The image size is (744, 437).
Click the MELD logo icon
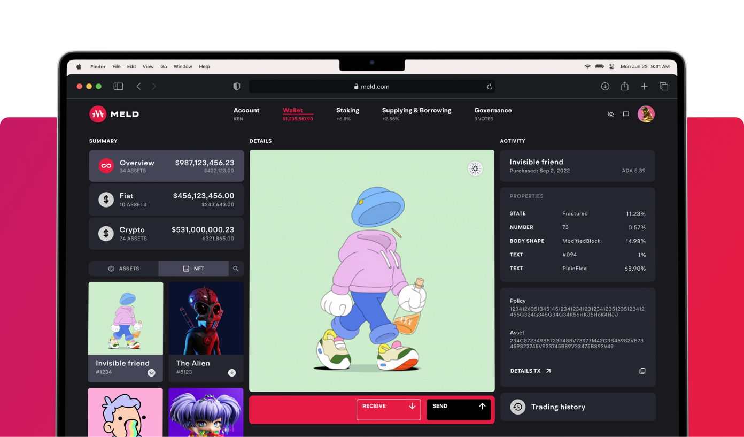click(98, 114)
